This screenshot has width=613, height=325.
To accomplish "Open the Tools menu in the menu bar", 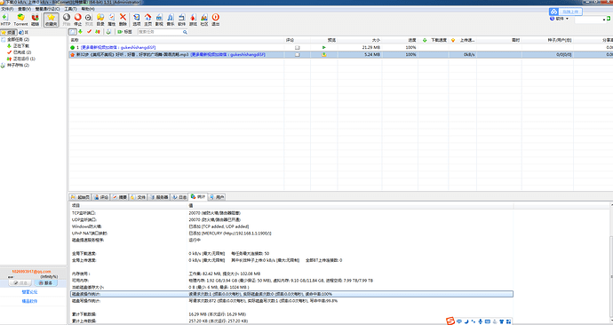I will coord(70,9).
